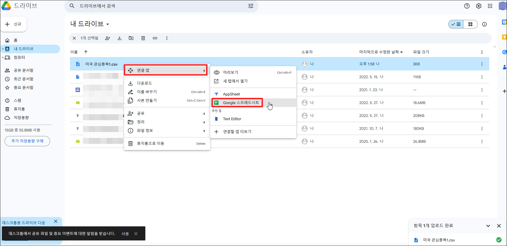Screen dimensions: 507x246
Task: Close the upload complete panel
Action: [499, 226]
